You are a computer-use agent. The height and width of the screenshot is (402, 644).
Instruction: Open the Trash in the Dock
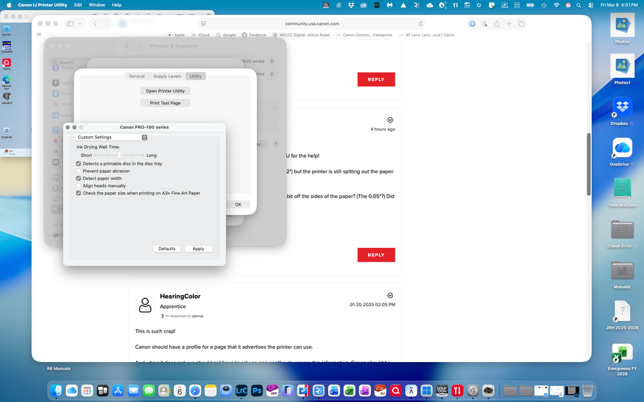(587, 390)
